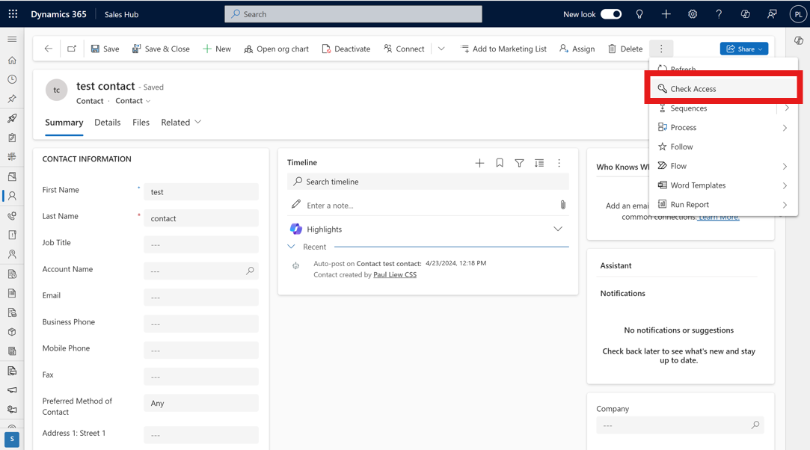
Task: Open the Timeline filter icon
Action: pos(519,162)
